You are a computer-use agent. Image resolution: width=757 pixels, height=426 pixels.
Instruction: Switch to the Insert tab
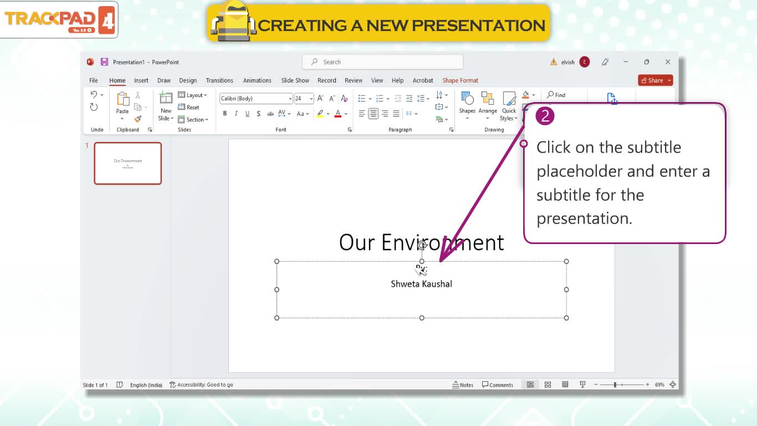point(141,80)
